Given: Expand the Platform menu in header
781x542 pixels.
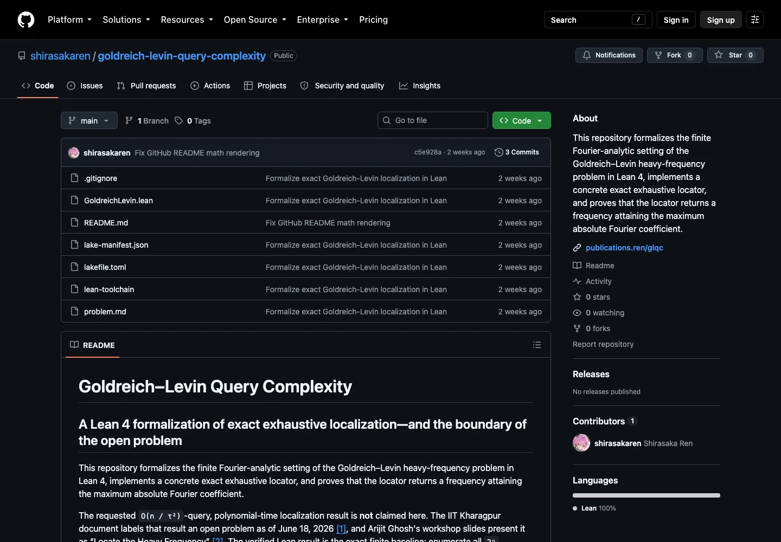Looking at the screenshot, I should [x=69, y=20].
